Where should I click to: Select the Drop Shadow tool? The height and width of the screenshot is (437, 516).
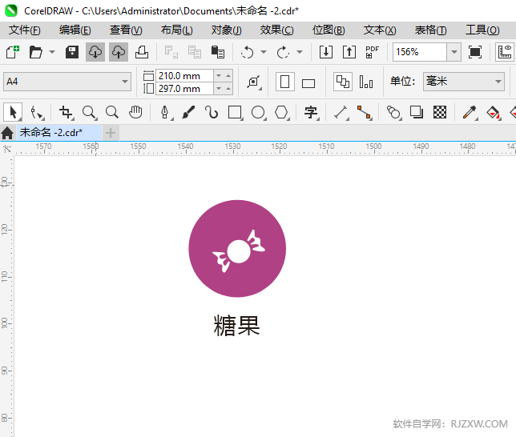(417, 113)
